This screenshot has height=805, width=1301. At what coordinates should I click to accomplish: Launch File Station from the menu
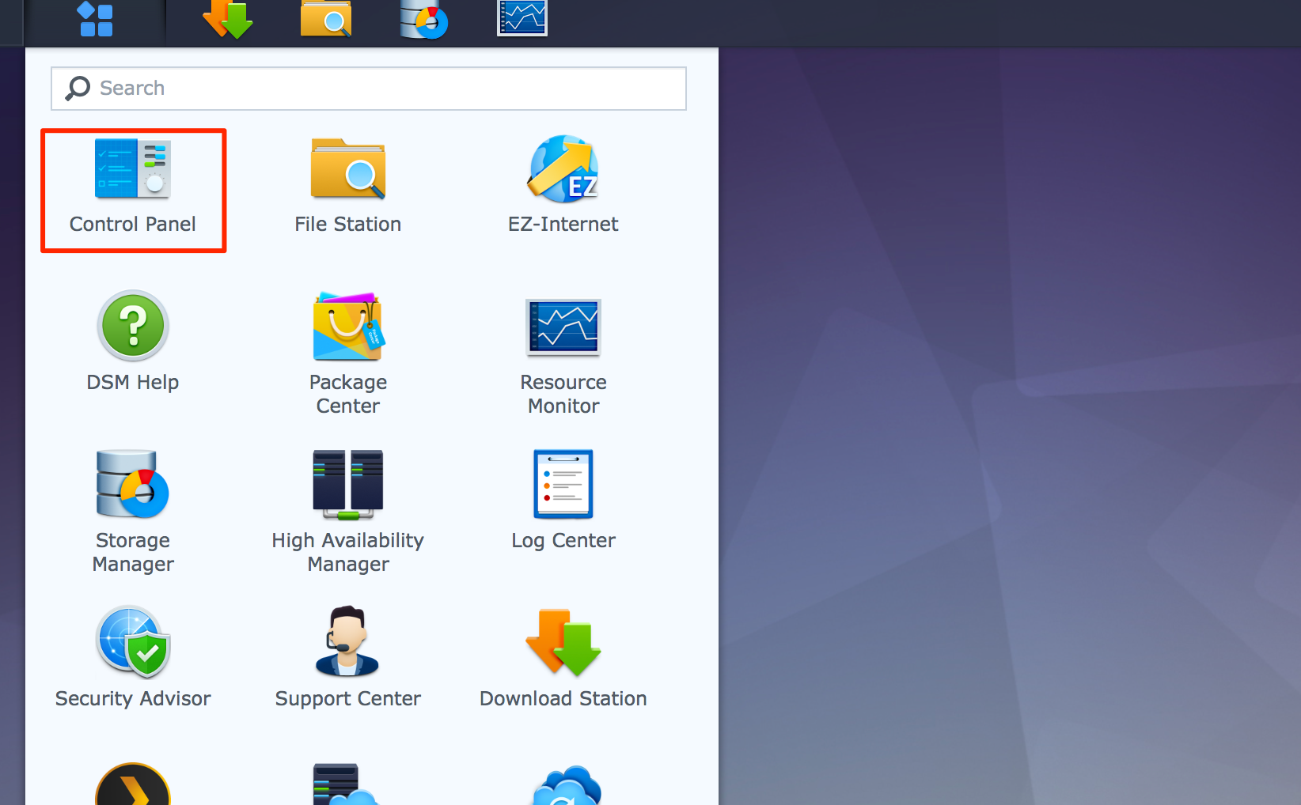coord(348,168)
